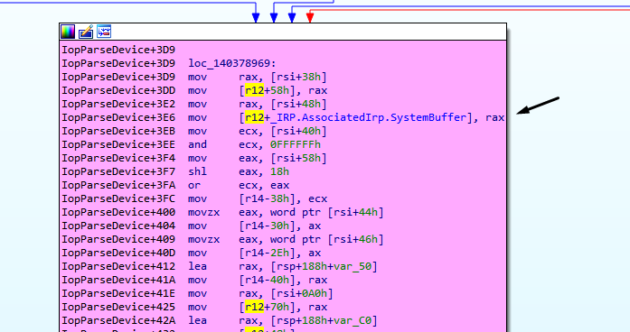
Task: Click 'word ptr [rsi+44h]' operand
Action: point(326,213)
